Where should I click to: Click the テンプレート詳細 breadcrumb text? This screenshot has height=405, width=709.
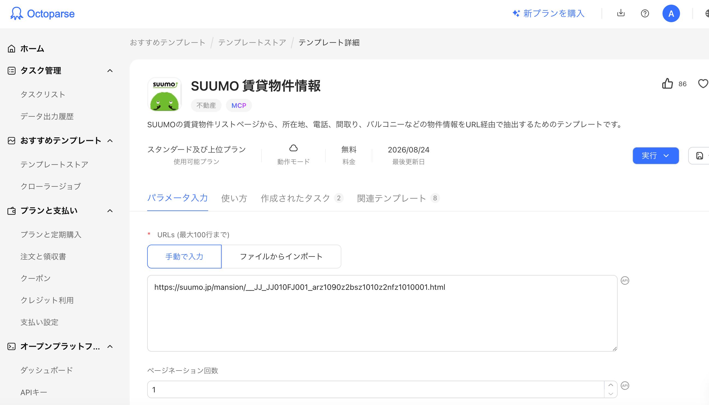tap(329, 42)
